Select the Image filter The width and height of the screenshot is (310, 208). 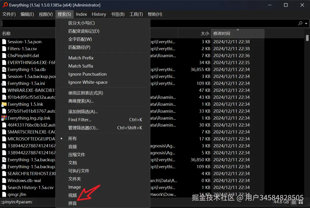pos(103,187)
